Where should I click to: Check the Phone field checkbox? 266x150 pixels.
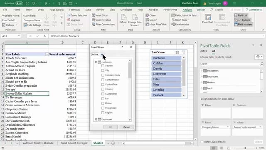103,103
